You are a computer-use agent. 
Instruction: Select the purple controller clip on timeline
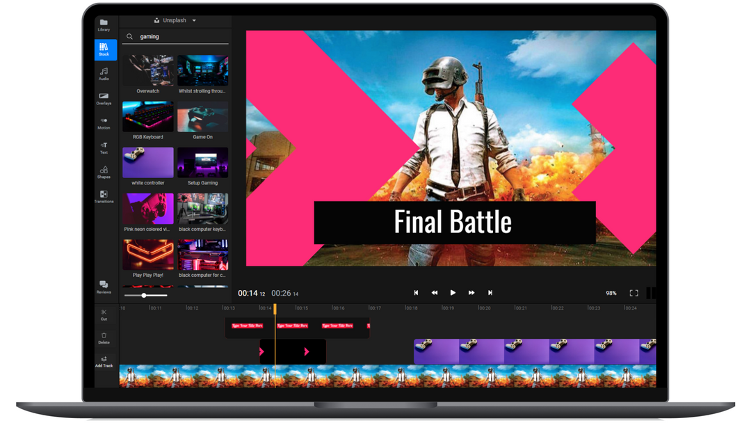tap(535, 351)
